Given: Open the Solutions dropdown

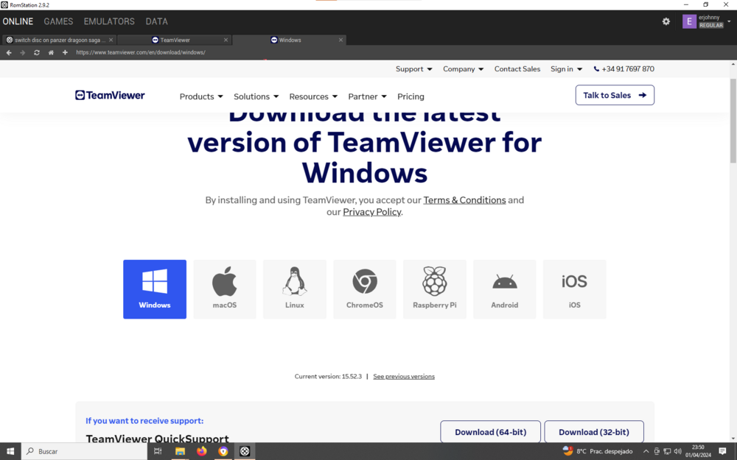Looking at the screenshot, I should [x=256, y=96].
